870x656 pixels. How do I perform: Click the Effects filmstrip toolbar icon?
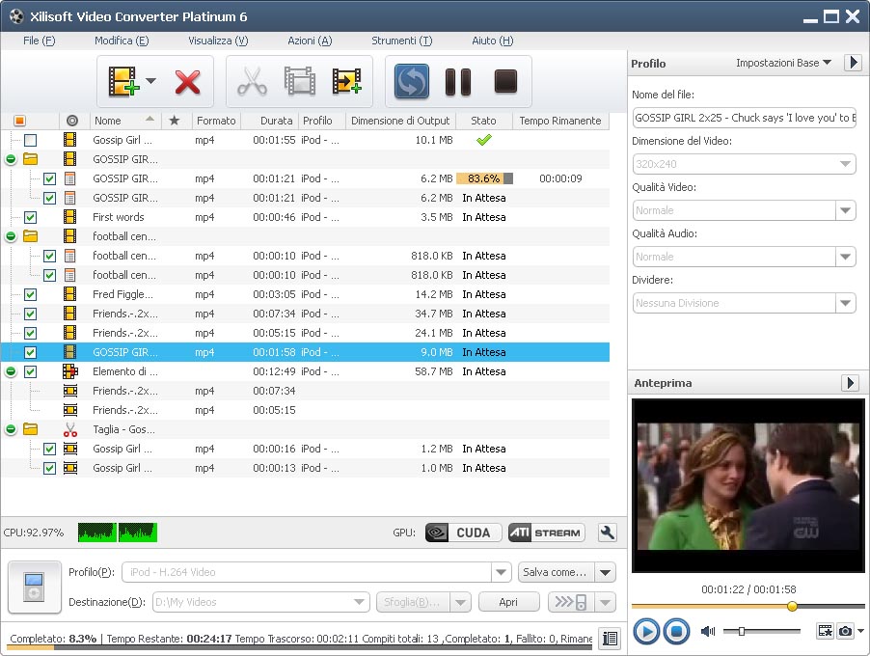[300, 81]
